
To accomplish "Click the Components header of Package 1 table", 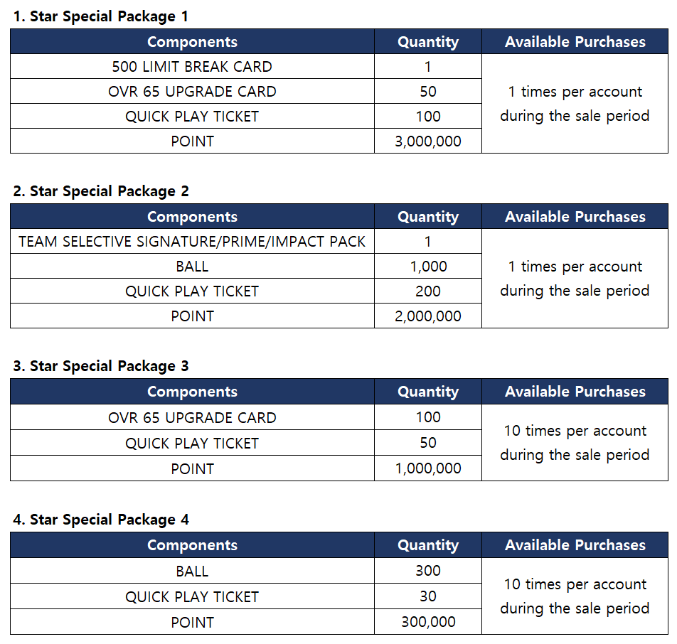I will 192,42.
